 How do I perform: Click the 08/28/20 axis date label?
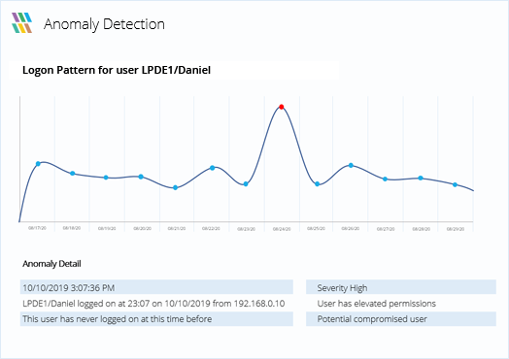coord(421,229)
